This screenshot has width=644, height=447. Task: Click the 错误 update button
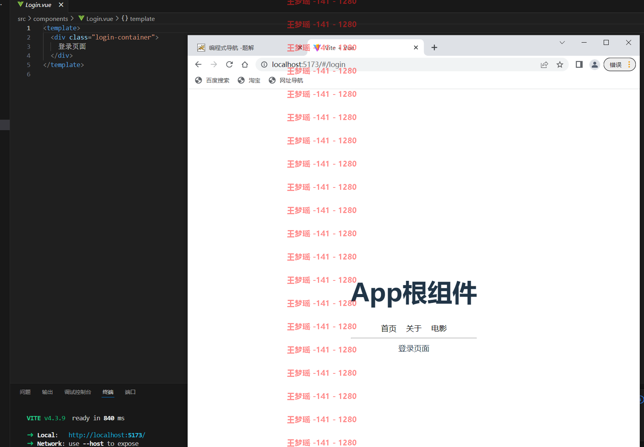pos(620,65)
